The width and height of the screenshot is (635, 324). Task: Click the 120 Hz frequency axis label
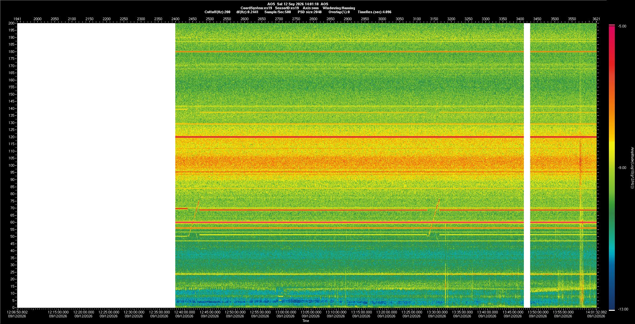tap(12, 137)
